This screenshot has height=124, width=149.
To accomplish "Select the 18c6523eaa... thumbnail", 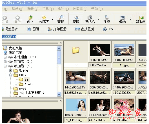I will (76, 78).
